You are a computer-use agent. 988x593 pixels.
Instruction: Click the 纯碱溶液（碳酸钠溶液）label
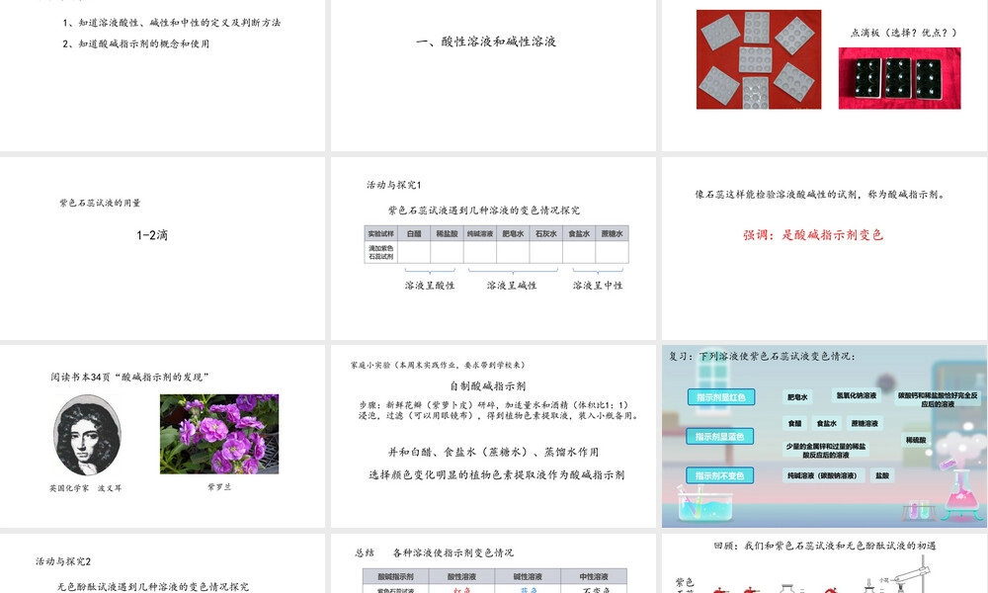[822, 475]
